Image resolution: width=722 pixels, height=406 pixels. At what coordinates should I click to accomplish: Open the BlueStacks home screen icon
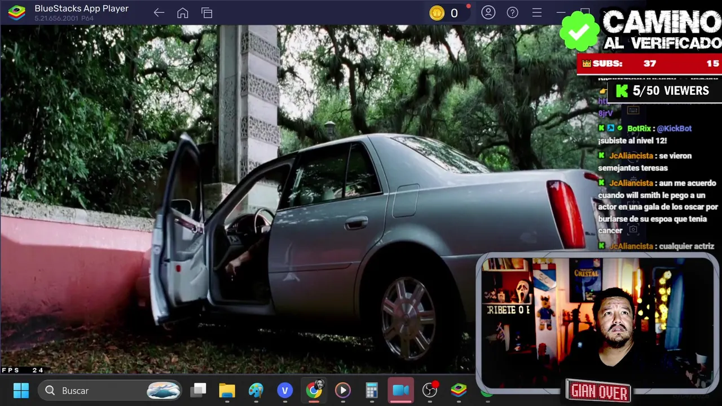(x=183, y=12)
